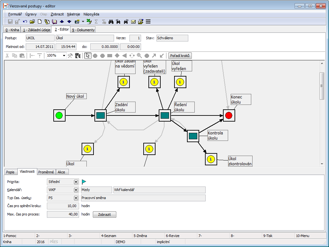The image size is (329, 247).
Task: Click the blank new document icon
Action: pos(40,22)
